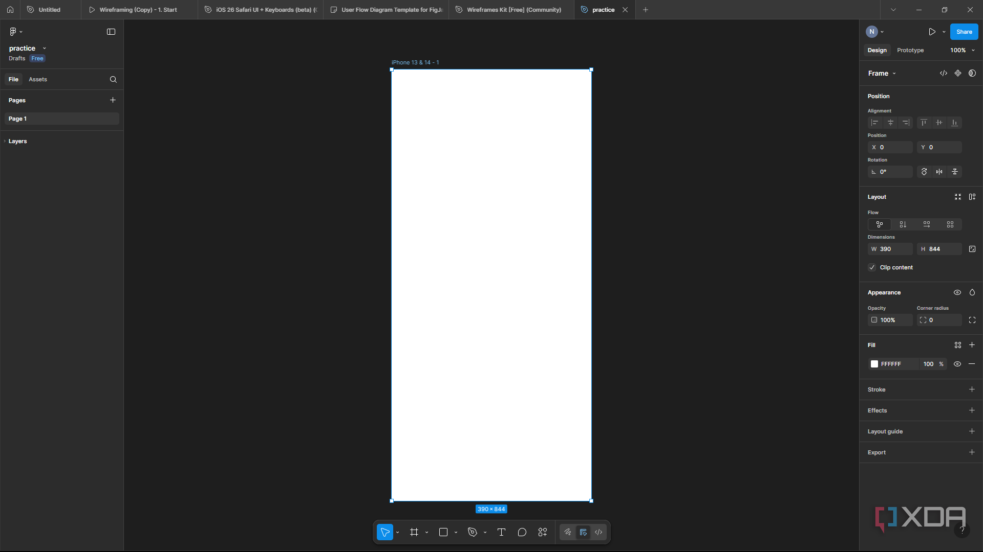Align vertical centers
The height and width of the screenshot is (552, 983).
click(x=939, y=123)
